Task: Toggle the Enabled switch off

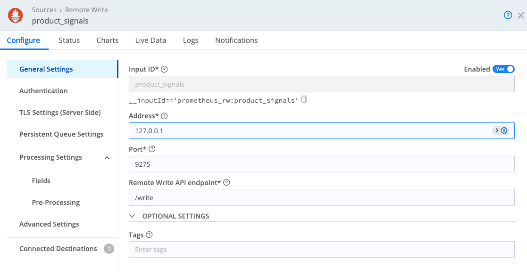Action: tap(503, 69)
